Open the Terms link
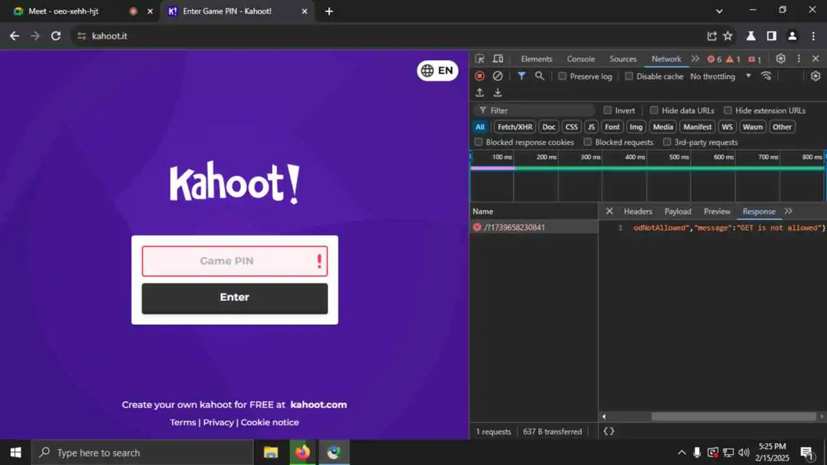 click(183, 422)
